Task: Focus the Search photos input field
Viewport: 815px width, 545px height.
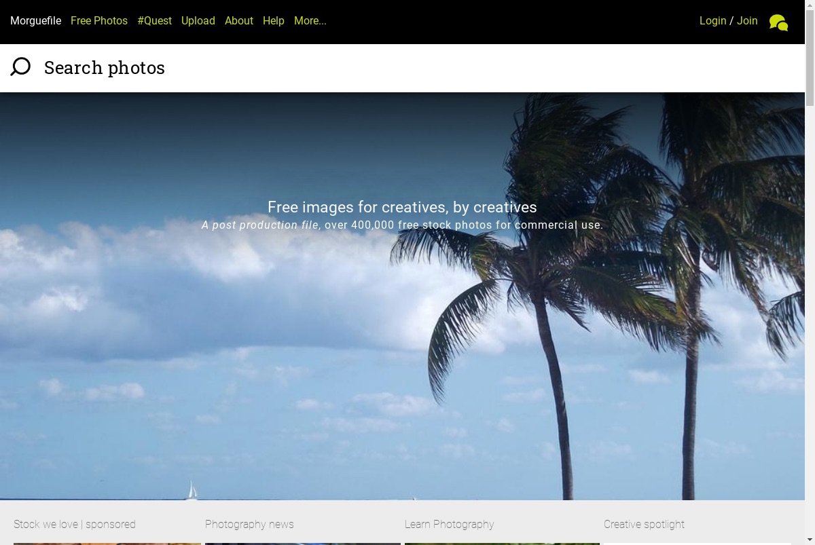Action: (x=421, y=68)
